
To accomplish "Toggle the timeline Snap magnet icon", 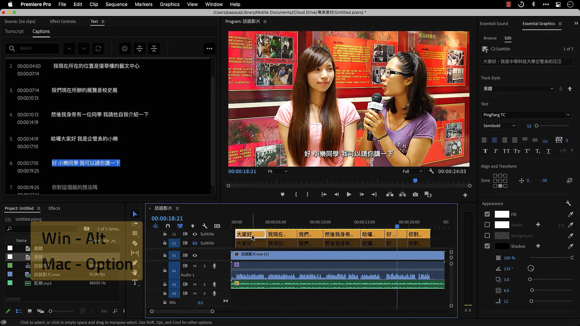I will tap(168, 226).
